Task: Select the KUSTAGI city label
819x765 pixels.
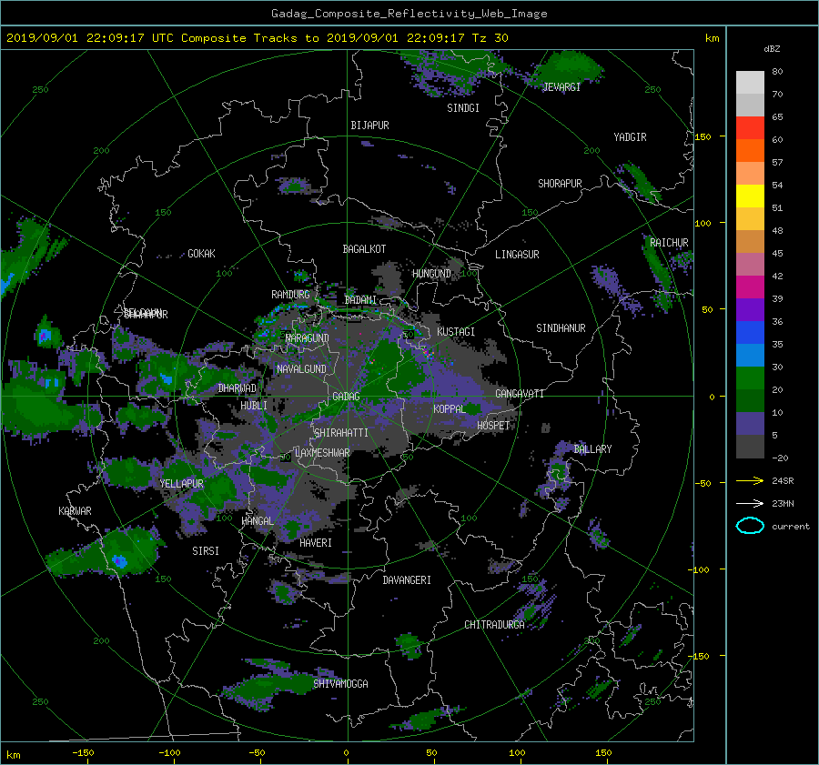Action: [x=456, y=332]
